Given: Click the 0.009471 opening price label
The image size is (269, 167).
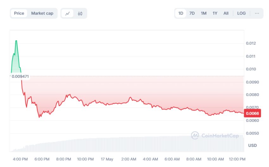Looking at the screenshot, I should (20, 76).
